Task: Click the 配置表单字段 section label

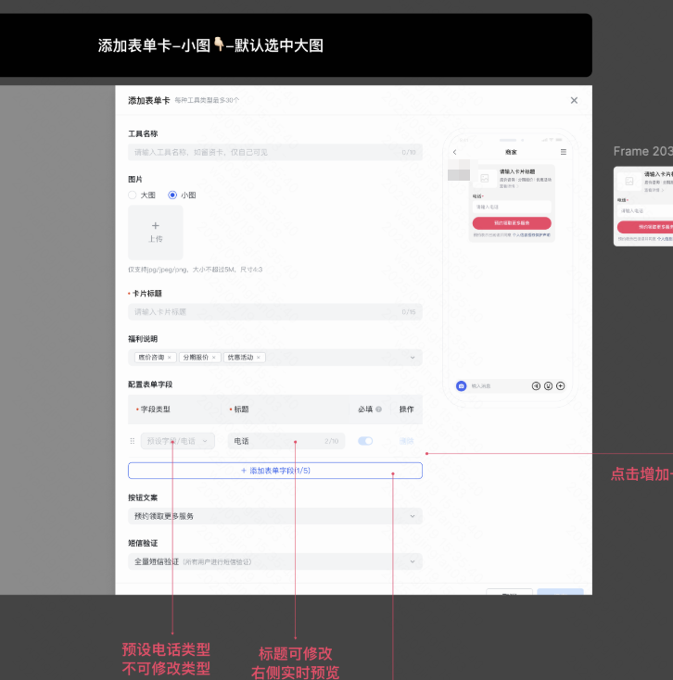Action: (x=150, y=384)
